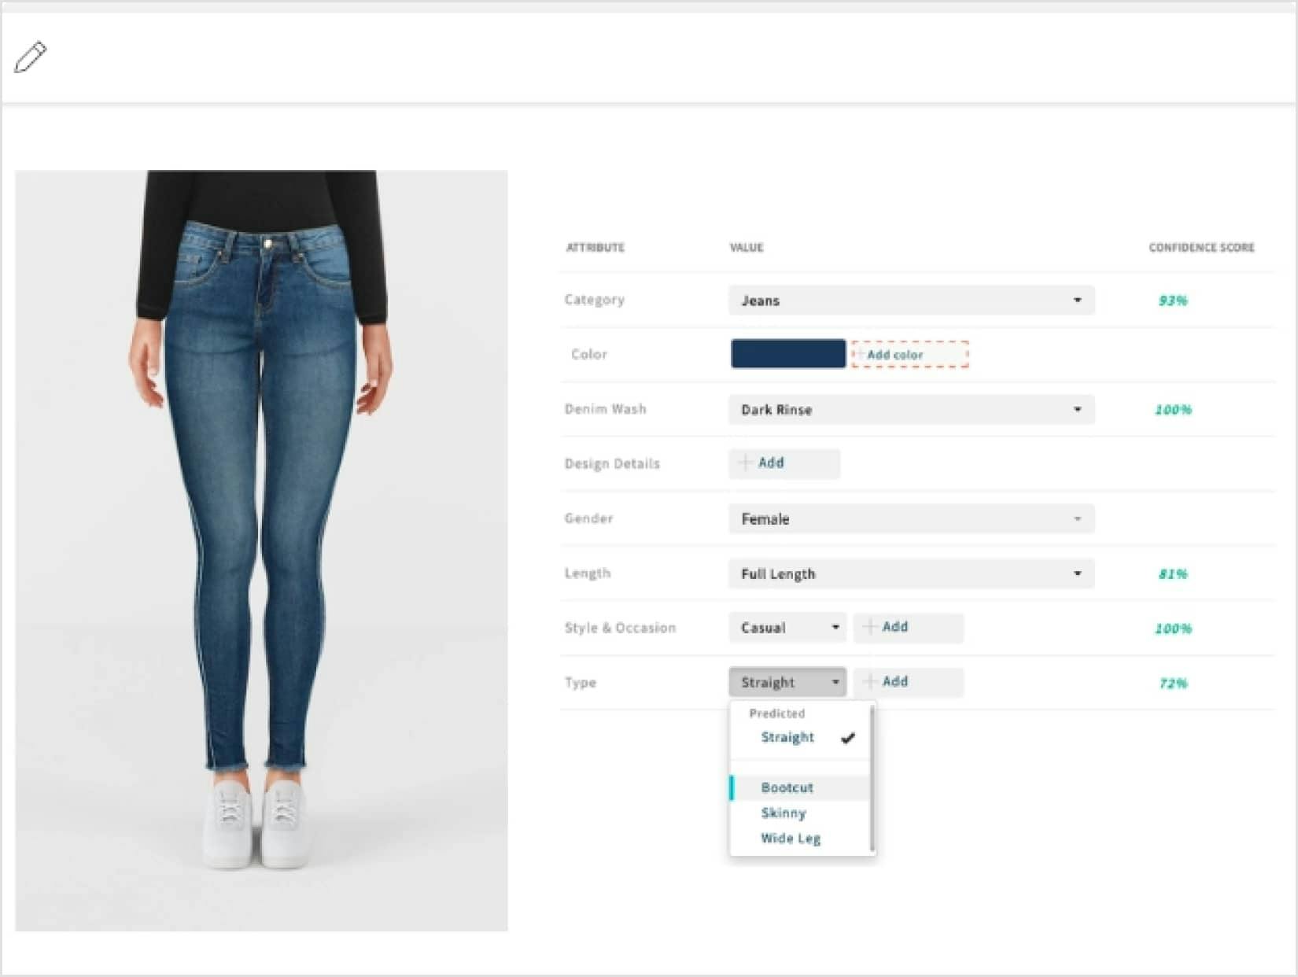The width and height of the screenshot is (1298, 977).
Task: Click the Add icon for Design Details
Action: pos(746,463)
